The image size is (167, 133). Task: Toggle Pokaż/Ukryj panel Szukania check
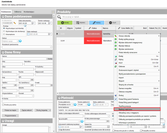116,99
